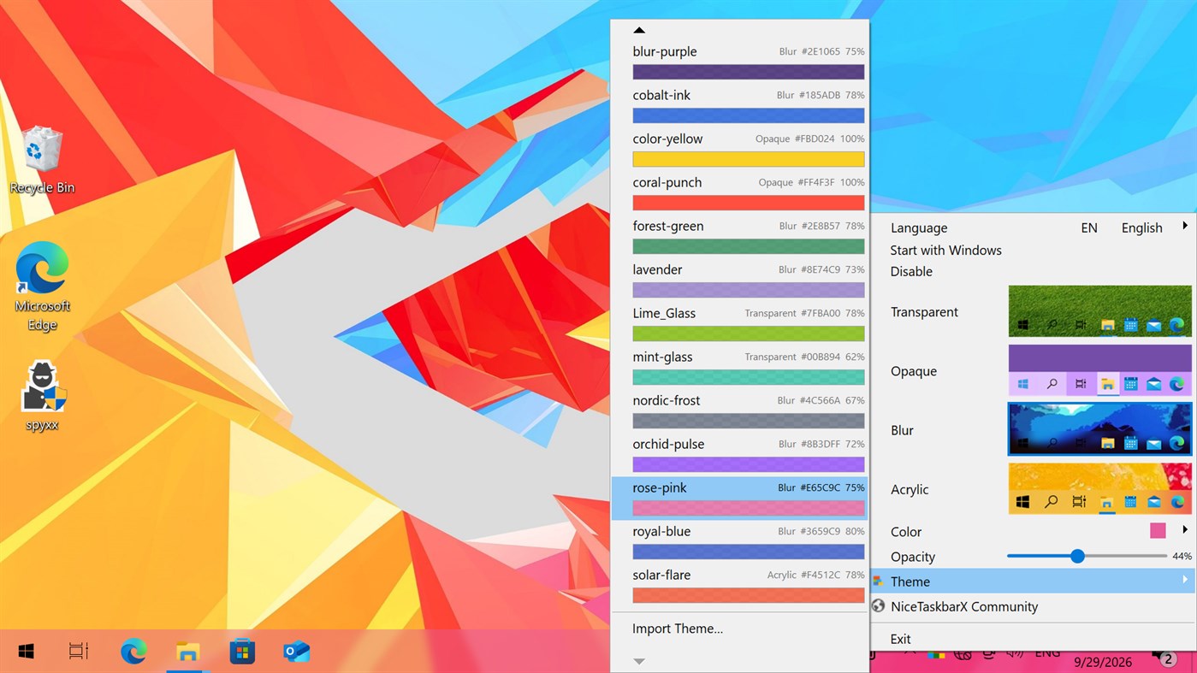Apply the blur-purple theme
1197x673 pixels.
coord(740,62)
